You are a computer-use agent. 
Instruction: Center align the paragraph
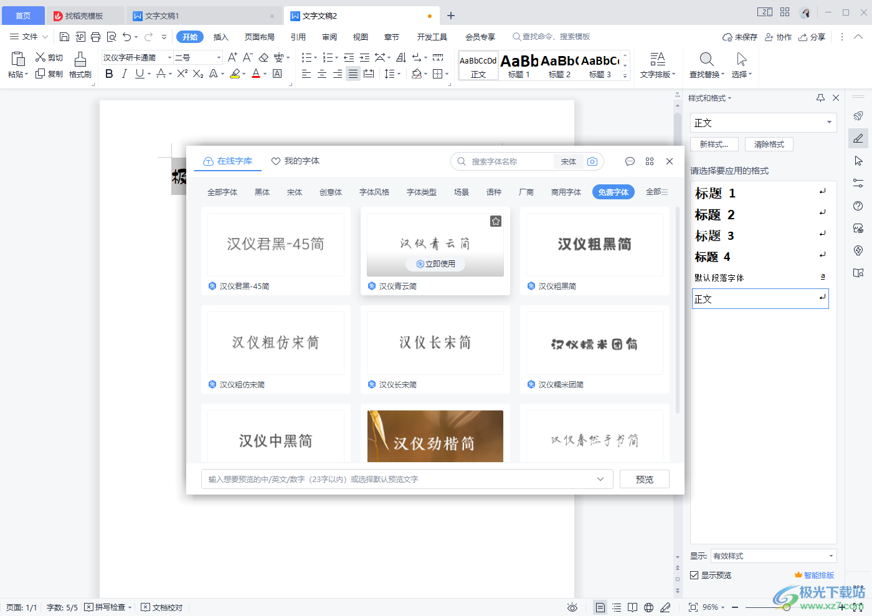pyautogui.click(x=322, y=73)
